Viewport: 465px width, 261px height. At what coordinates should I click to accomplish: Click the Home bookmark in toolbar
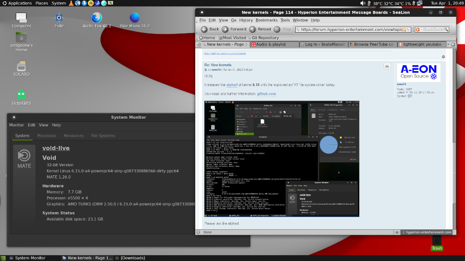pos(207,38)
